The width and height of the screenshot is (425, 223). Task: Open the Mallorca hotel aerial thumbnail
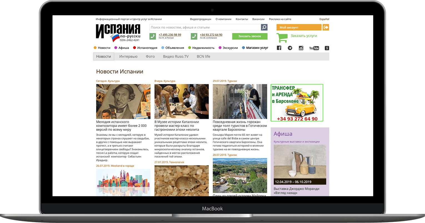tap(240, 176)
